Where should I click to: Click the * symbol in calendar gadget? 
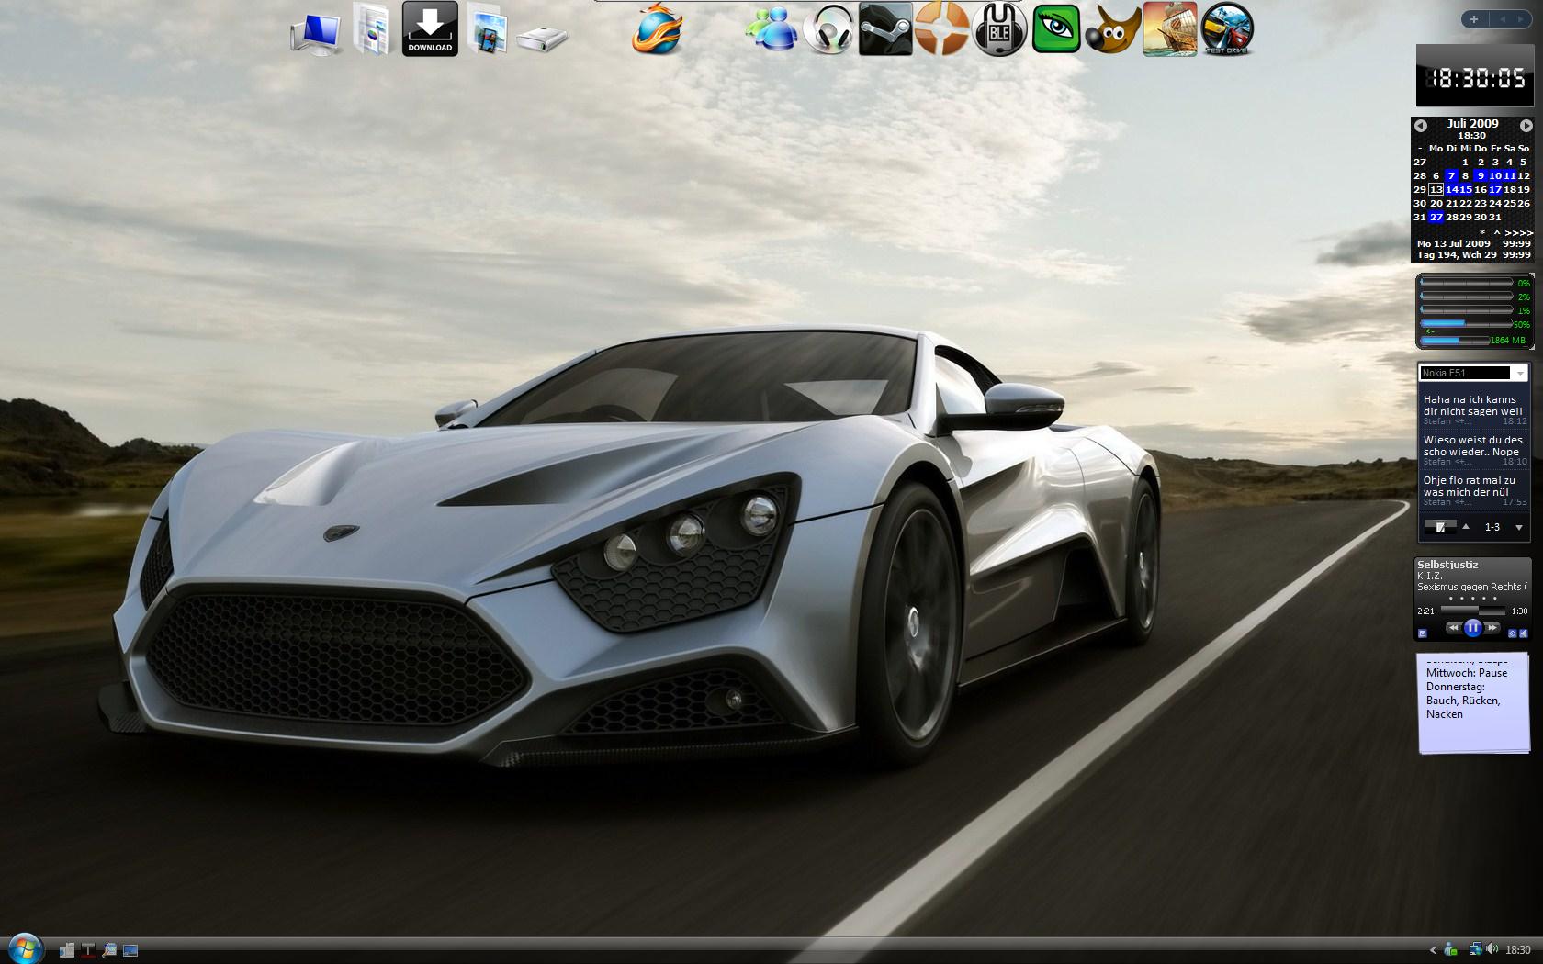tap(1482, 232)
